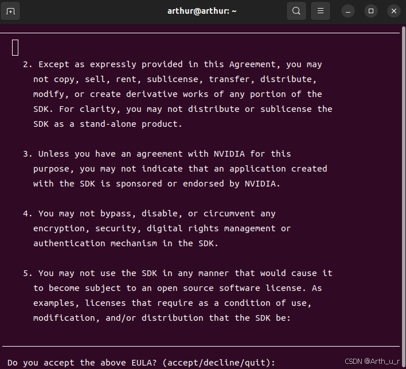This screenshot has height=369, width=406.
Task: Open the hamburger main menu
Action: point(321,11)
